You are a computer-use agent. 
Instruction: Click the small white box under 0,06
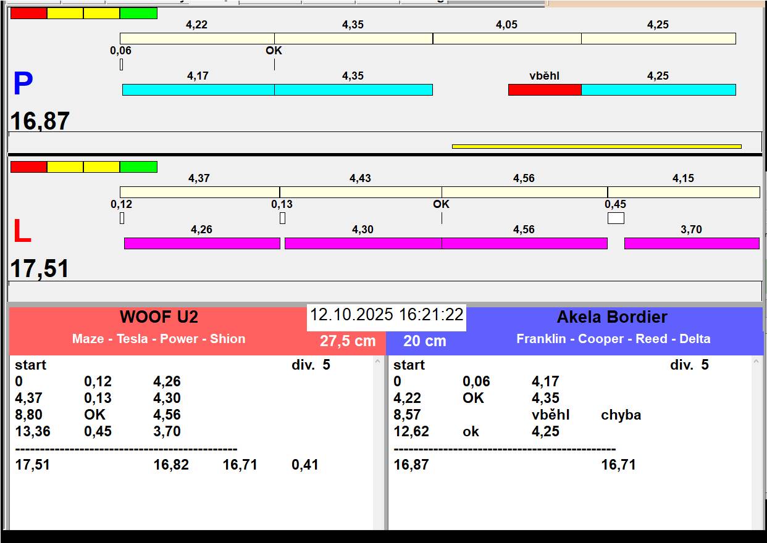(121, 64)
